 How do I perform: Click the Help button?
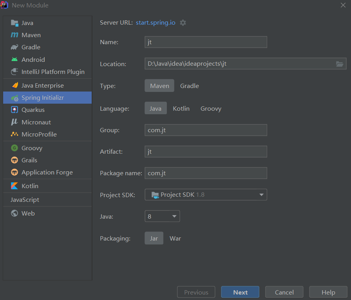pyautogui.click(x=328, y=292)
